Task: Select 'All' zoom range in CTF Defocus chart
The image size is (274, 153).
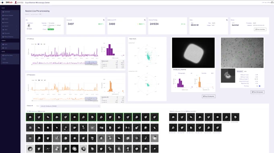Action: pyautogui.click(x=44, y=44)
